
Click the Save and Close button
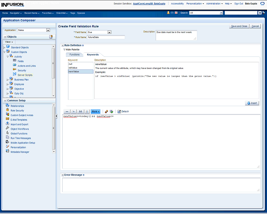[239, 26]
